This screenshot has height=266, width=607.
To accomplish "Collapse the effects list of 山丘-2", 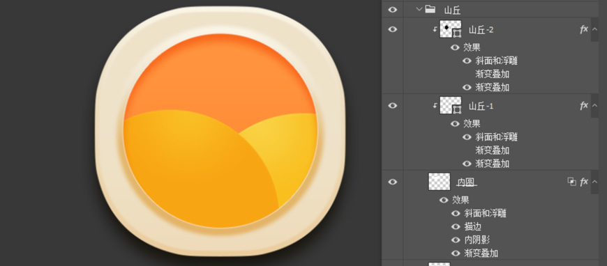I will [595, 29].
